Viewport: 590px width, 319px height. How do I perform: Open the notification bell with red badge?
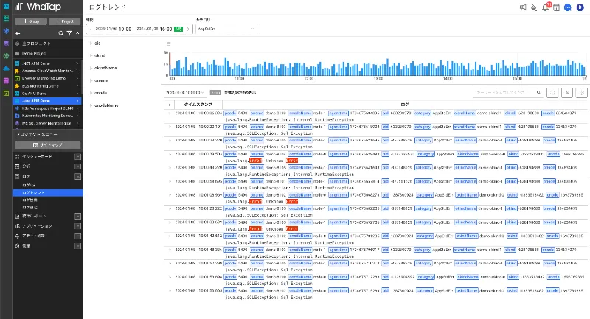pyautogui.click(x=545, y=7)
